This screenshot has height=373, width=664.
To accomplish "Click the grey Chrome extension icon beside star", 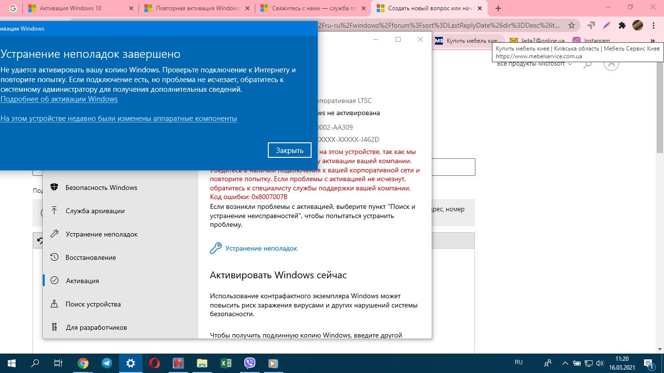I will pos(591,25).
